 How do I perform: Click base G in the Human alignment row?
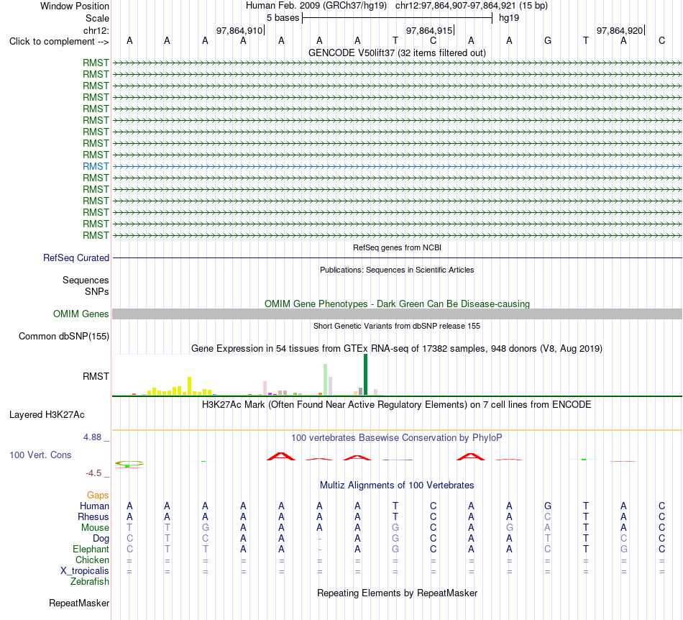pyautogui.click(x=548, y=506)
